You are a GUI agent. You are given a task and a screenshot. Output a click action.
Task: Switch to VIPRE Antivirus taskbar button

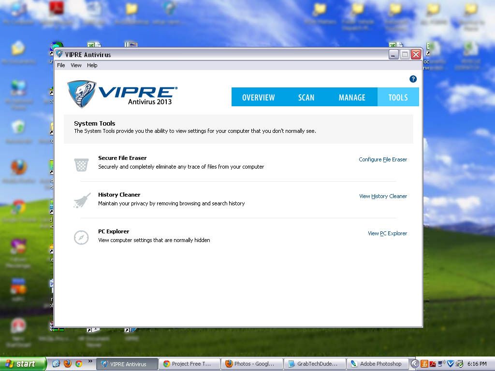[127, 364]
